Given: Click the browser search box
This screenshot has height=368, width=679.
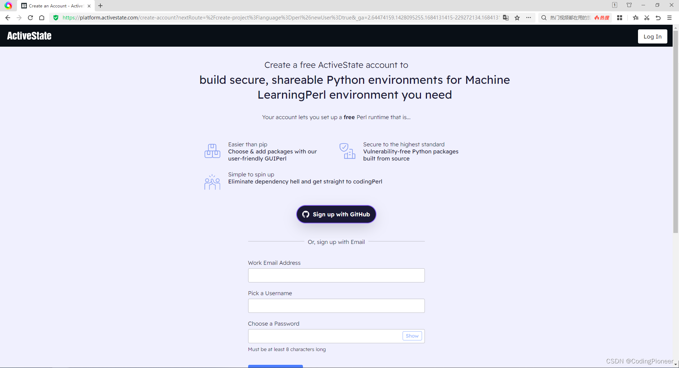Looking at the screenshot, I should point(570,18).
